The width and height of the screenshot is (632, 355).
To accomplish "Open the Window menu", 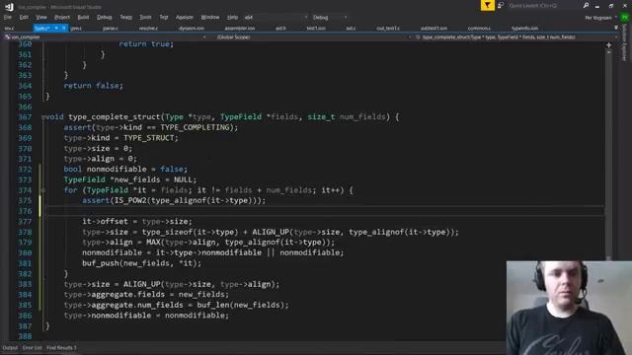I will pos(210,18).
